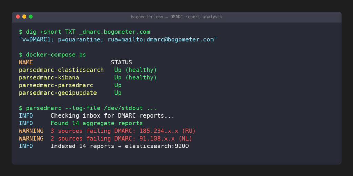The image size is (353, 176).
Task: Click the red close window button
Action: coord(18,16)
